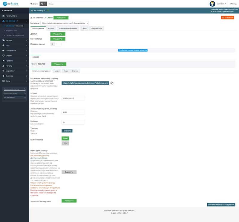239x222 pixels.
Task: Click the Панель стану dashboard icon
Action: click(3, 16)
